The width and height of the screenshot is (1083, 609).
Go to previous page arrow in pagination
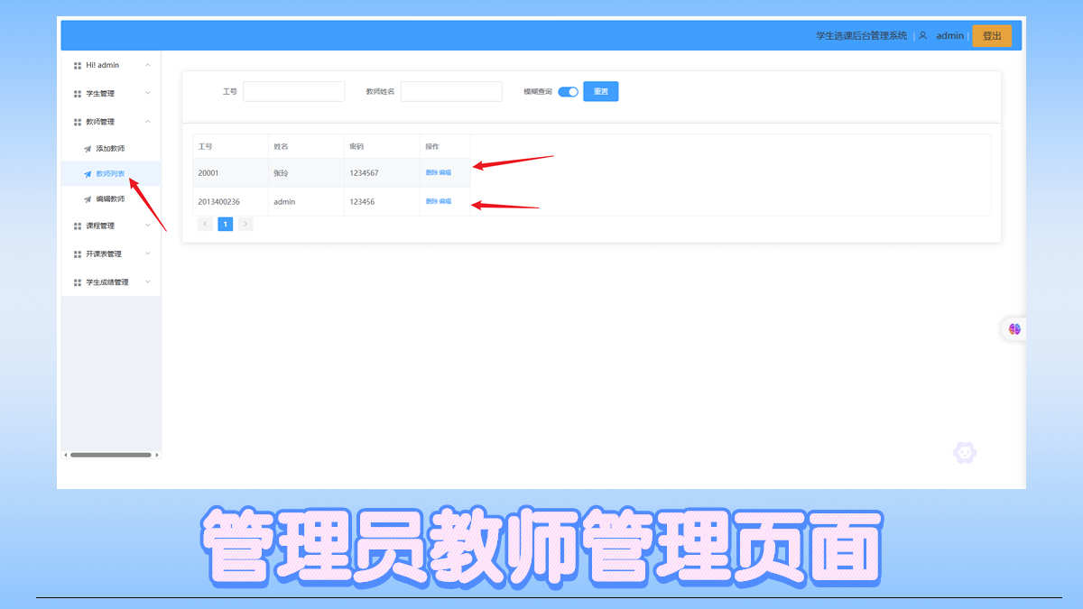coord(206,224)
